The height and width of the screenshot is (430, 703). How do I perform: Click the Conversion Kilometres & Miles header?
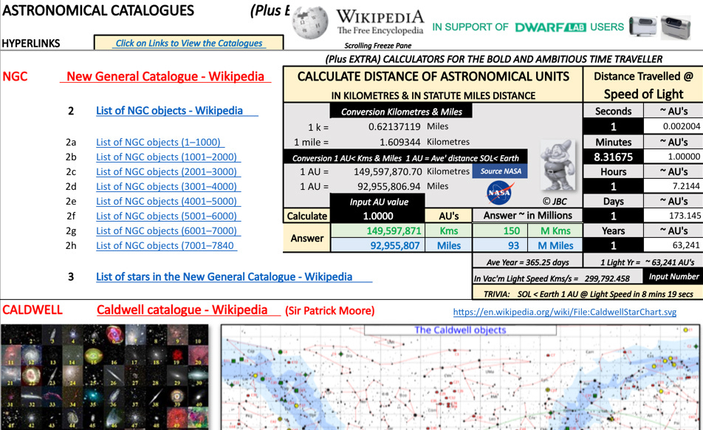[x=401, y=112]
